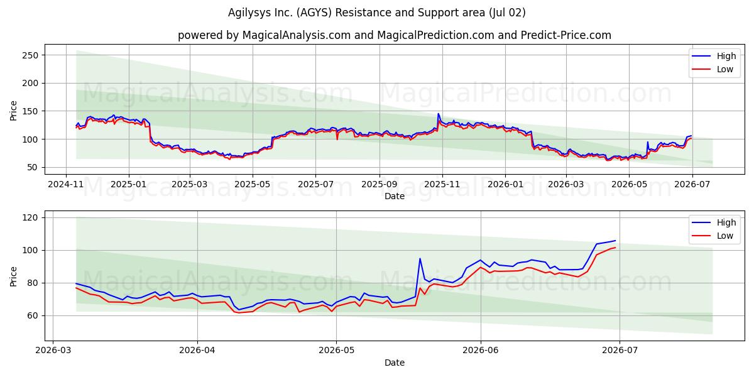
Task: Click the '2025-01' x-axis label in top chart
Action: (128, 185)
